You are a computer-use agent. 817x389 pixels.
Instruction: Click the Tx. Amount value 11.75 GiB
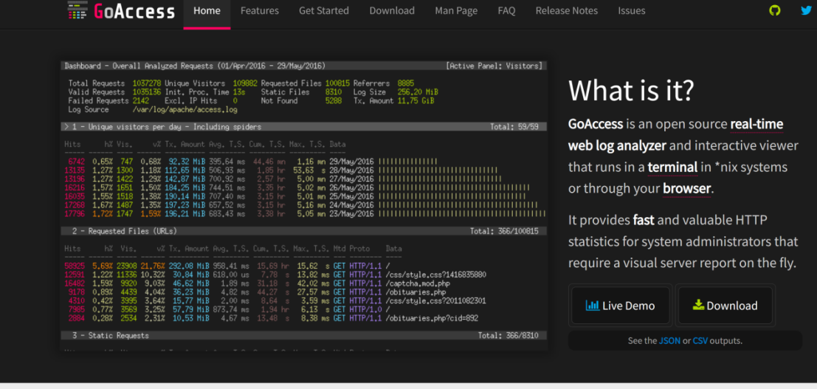tap(416, 100)
